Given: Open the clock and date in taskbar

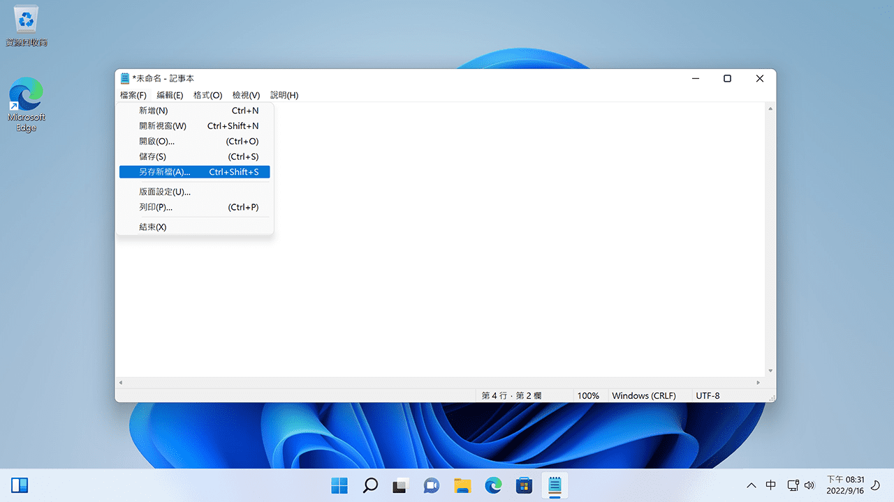Looking at the screenshot, I should (x=846, y=485).
